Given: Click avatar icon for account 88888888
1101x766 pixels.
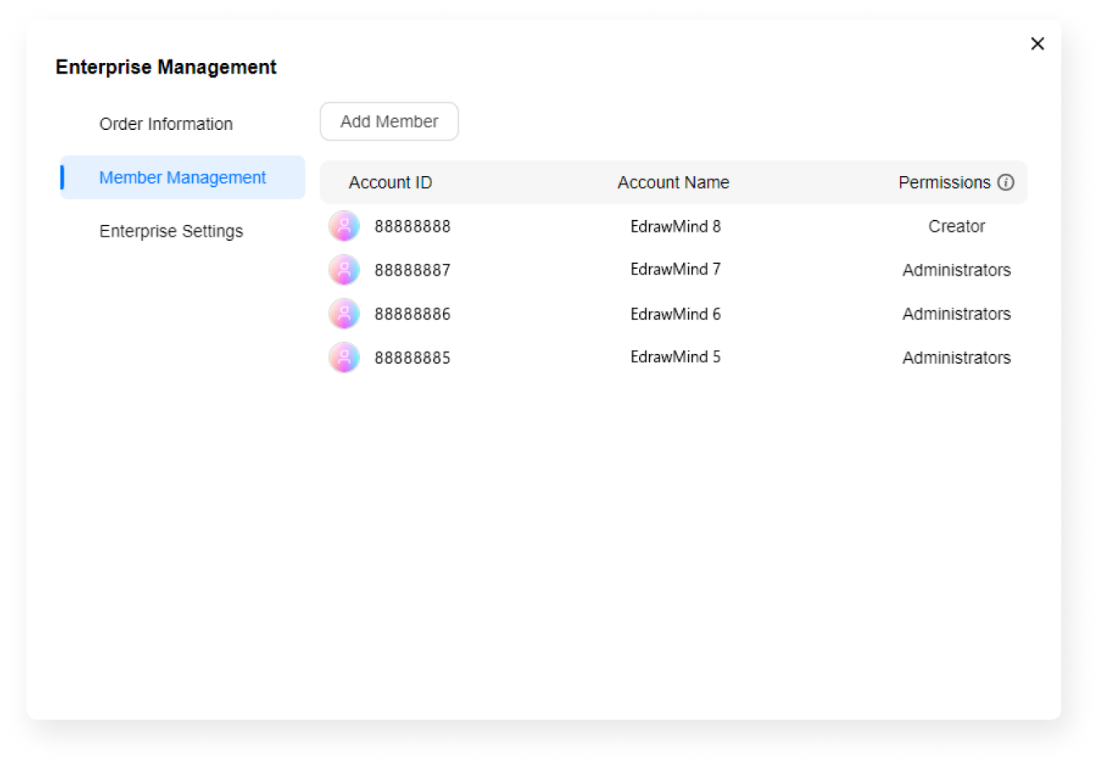Looking at the screenshot, I should click(x=344, y=226).
